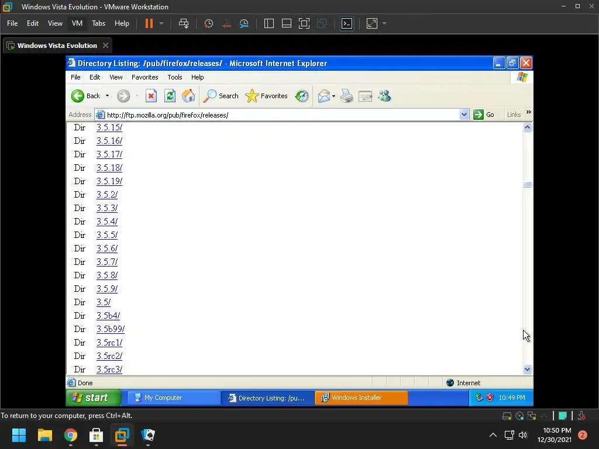Screen dimensions: 599x449
Task: Open the VMware power options dropdown
Action: (x=161, y=23)
